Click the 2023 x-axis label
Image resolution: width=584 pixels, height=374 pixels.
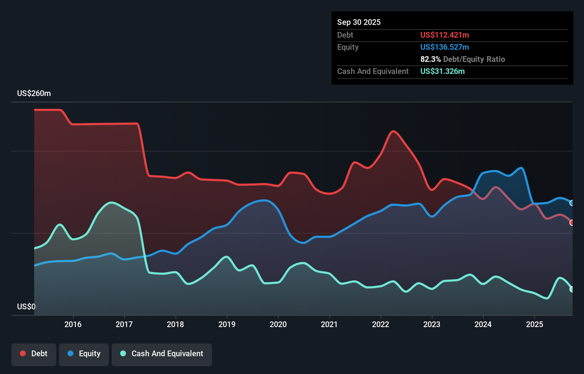[432, 324]
